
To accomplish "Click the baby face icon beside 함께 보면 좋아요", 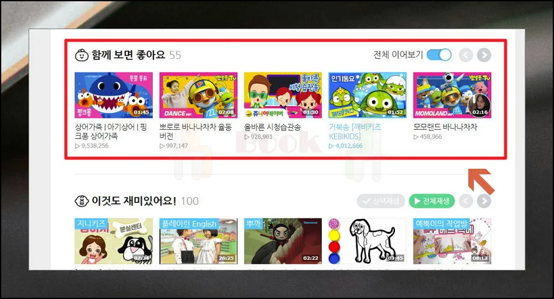I will click(81, 55).
